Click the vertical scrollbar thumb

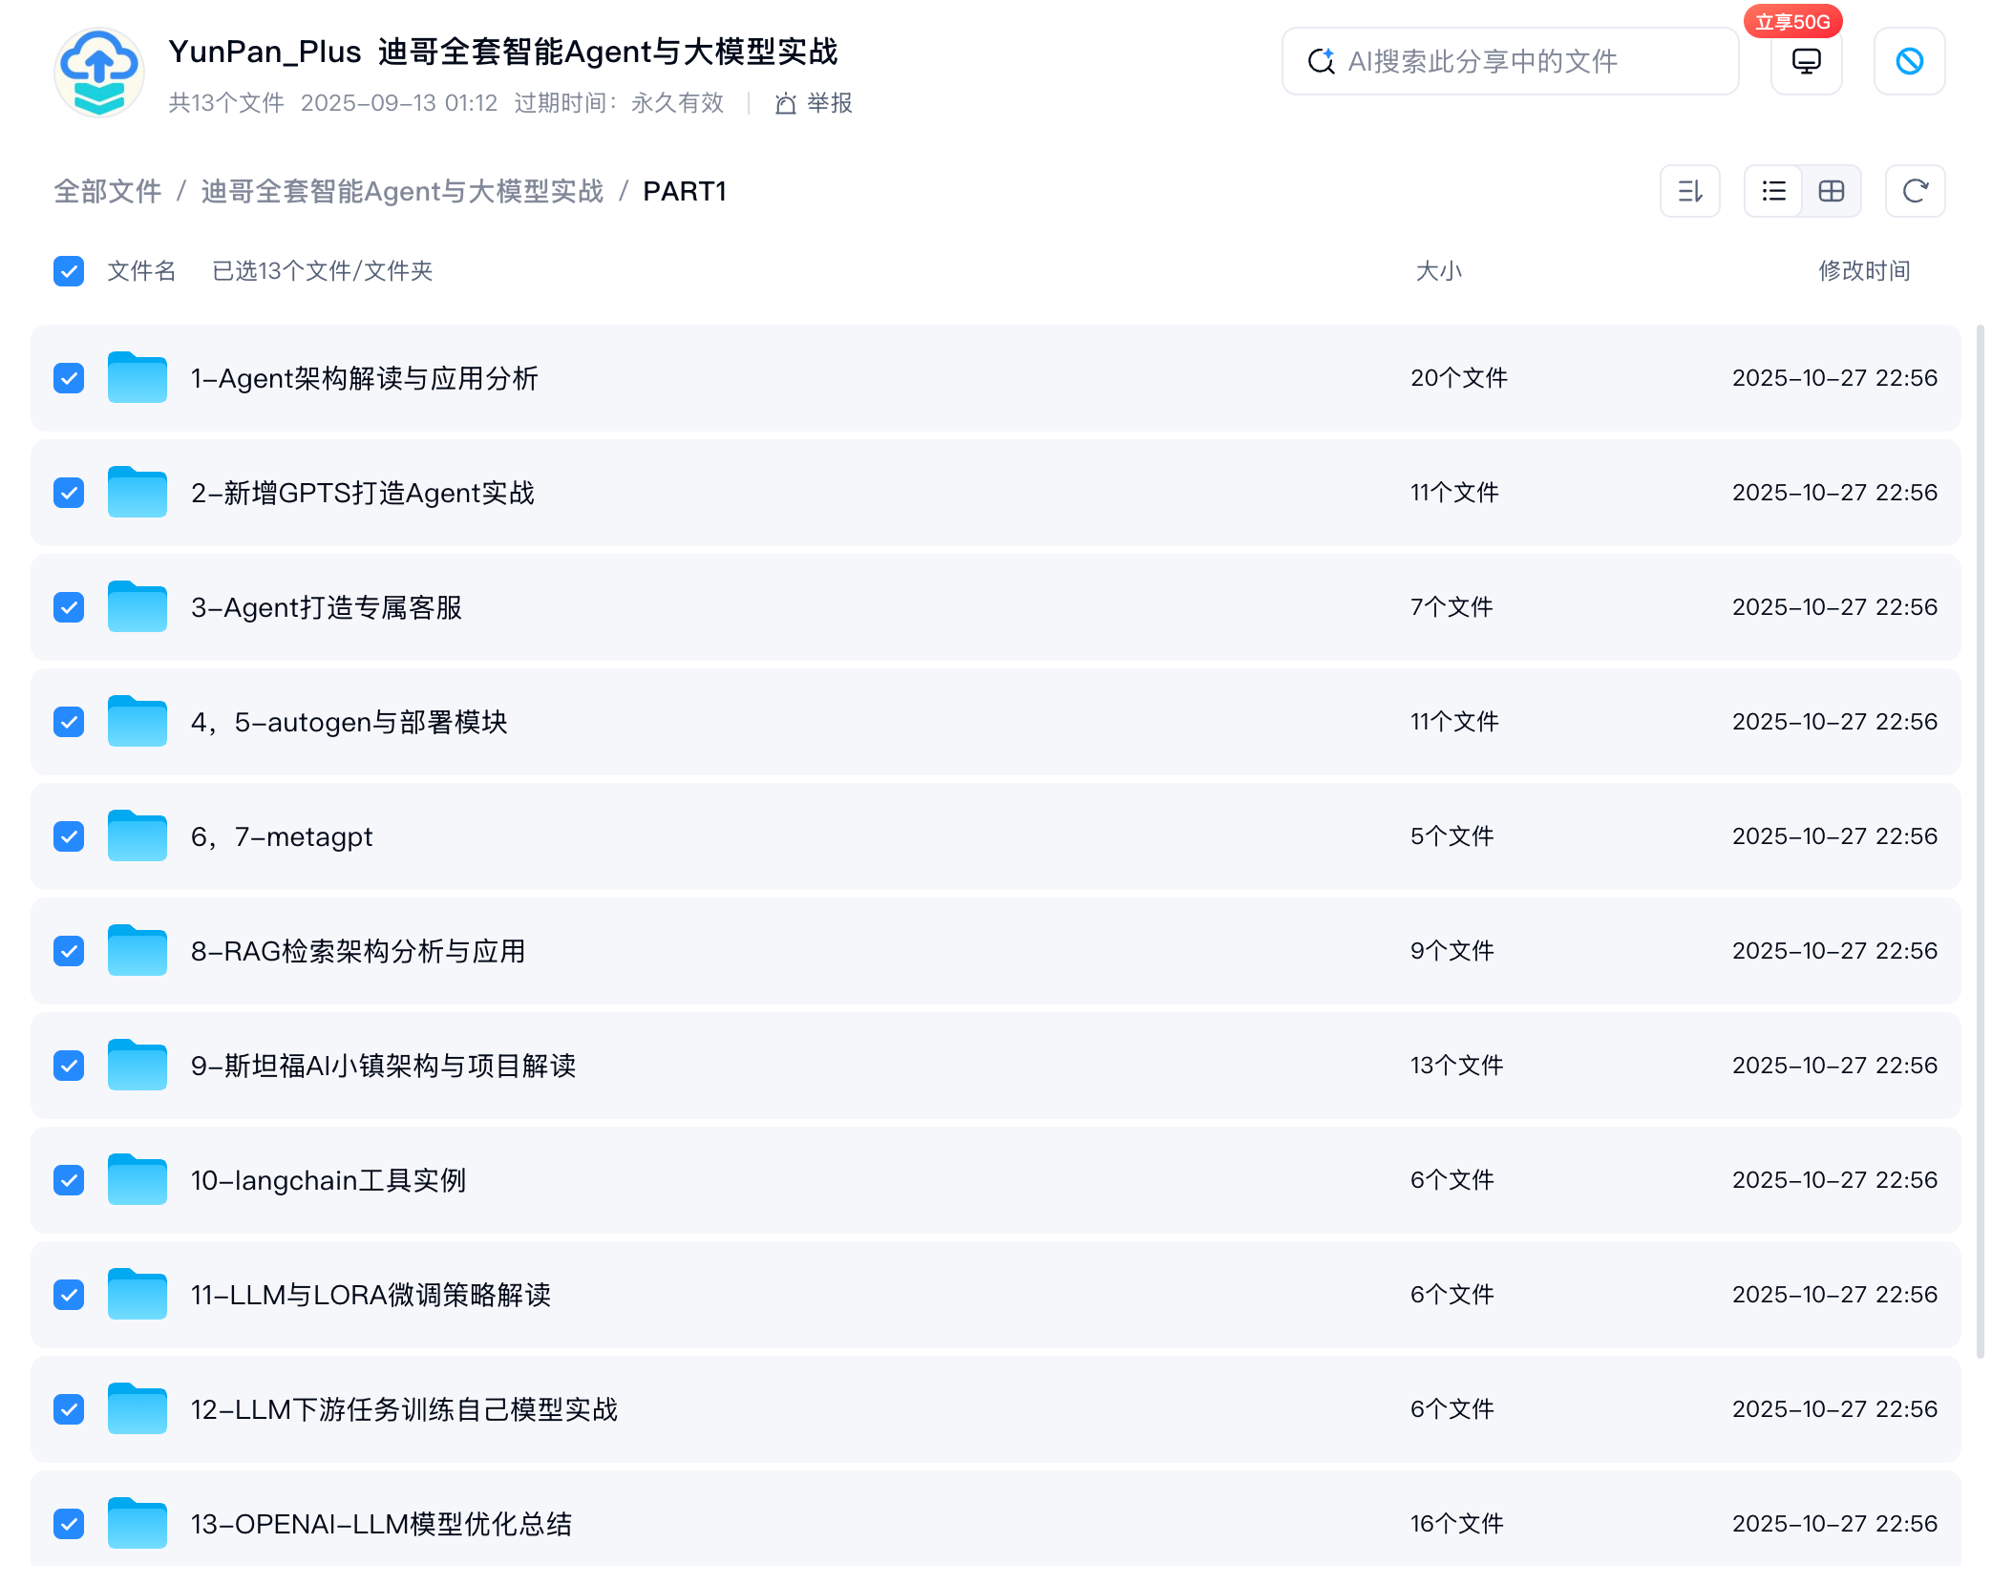(1980, 840)
